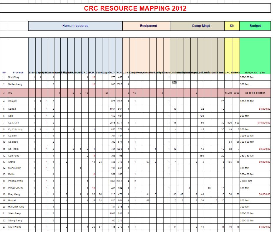
Task: Click the 'Svay Rieng' province cell
Action: tap(18, 227)
